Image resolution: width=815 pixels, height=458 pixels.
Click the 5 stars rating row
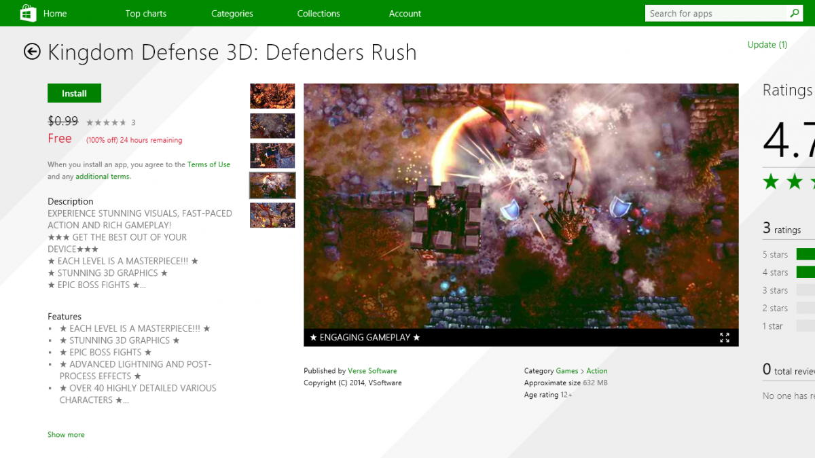click(x=789, y=254)
